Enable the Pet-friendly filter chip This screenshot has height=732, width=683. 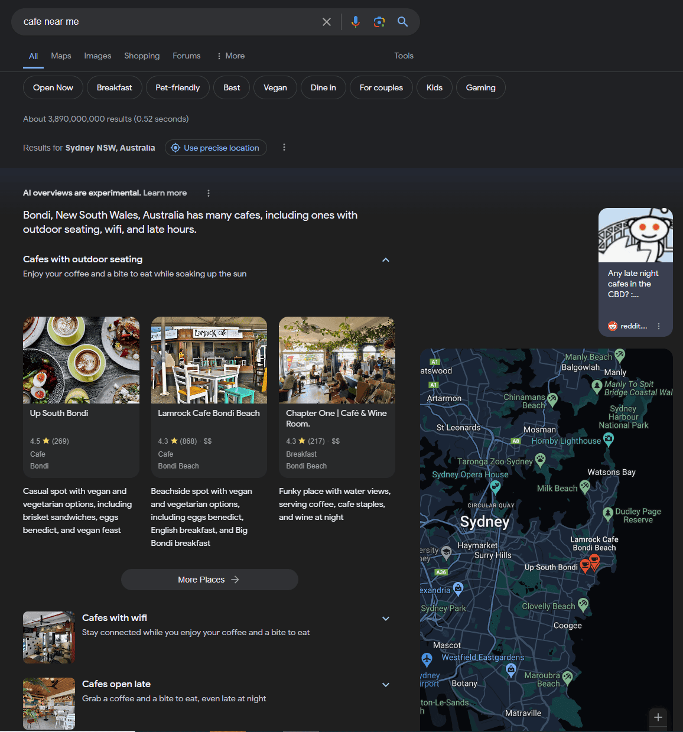click(177, 87)
